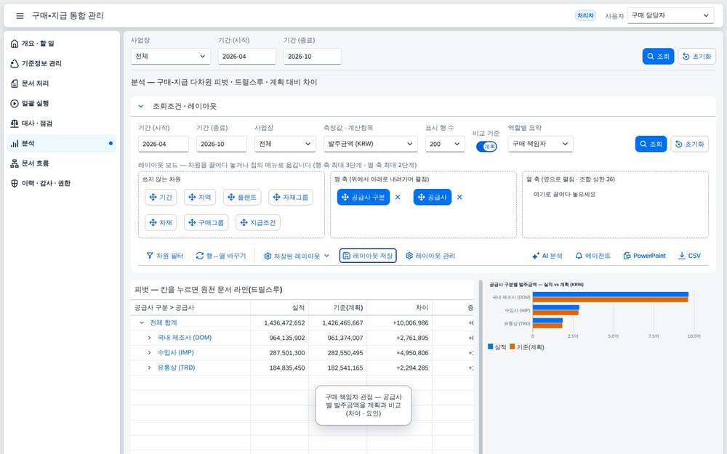
Task: Click the 문서 흐름 hierarchy icon
Action: (x=15, y=163)
